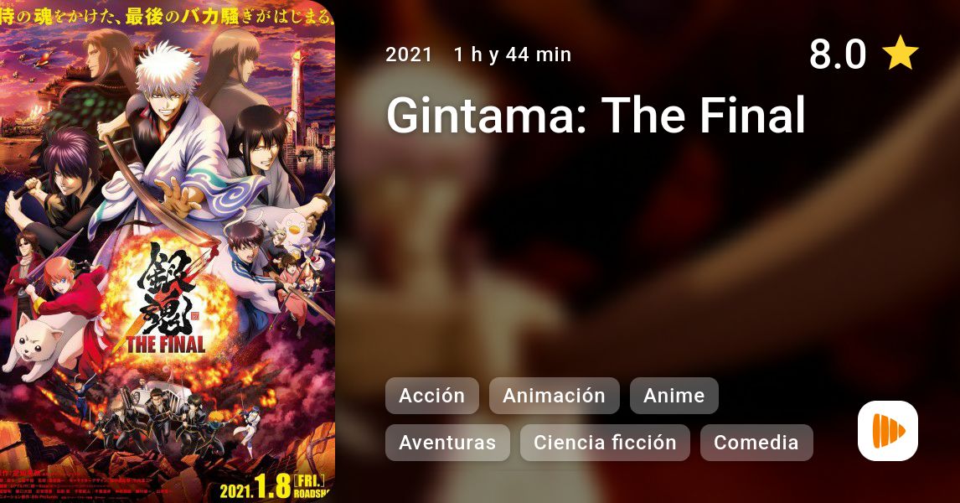Click the 2021 release year
Screen dimensions: 960x503
tap(409, 54)
